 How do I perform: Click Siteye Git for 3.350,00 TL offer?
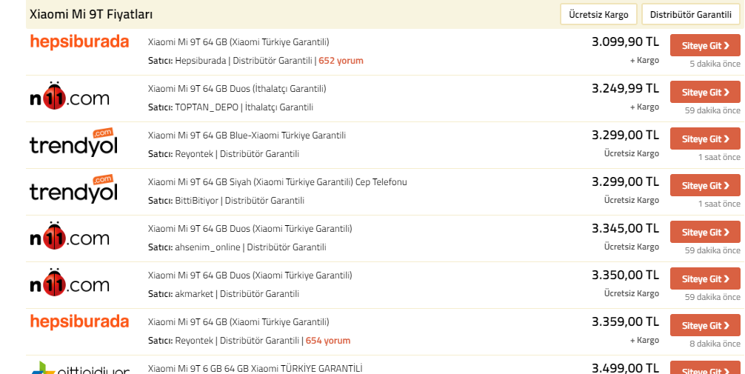coord(705,278)
